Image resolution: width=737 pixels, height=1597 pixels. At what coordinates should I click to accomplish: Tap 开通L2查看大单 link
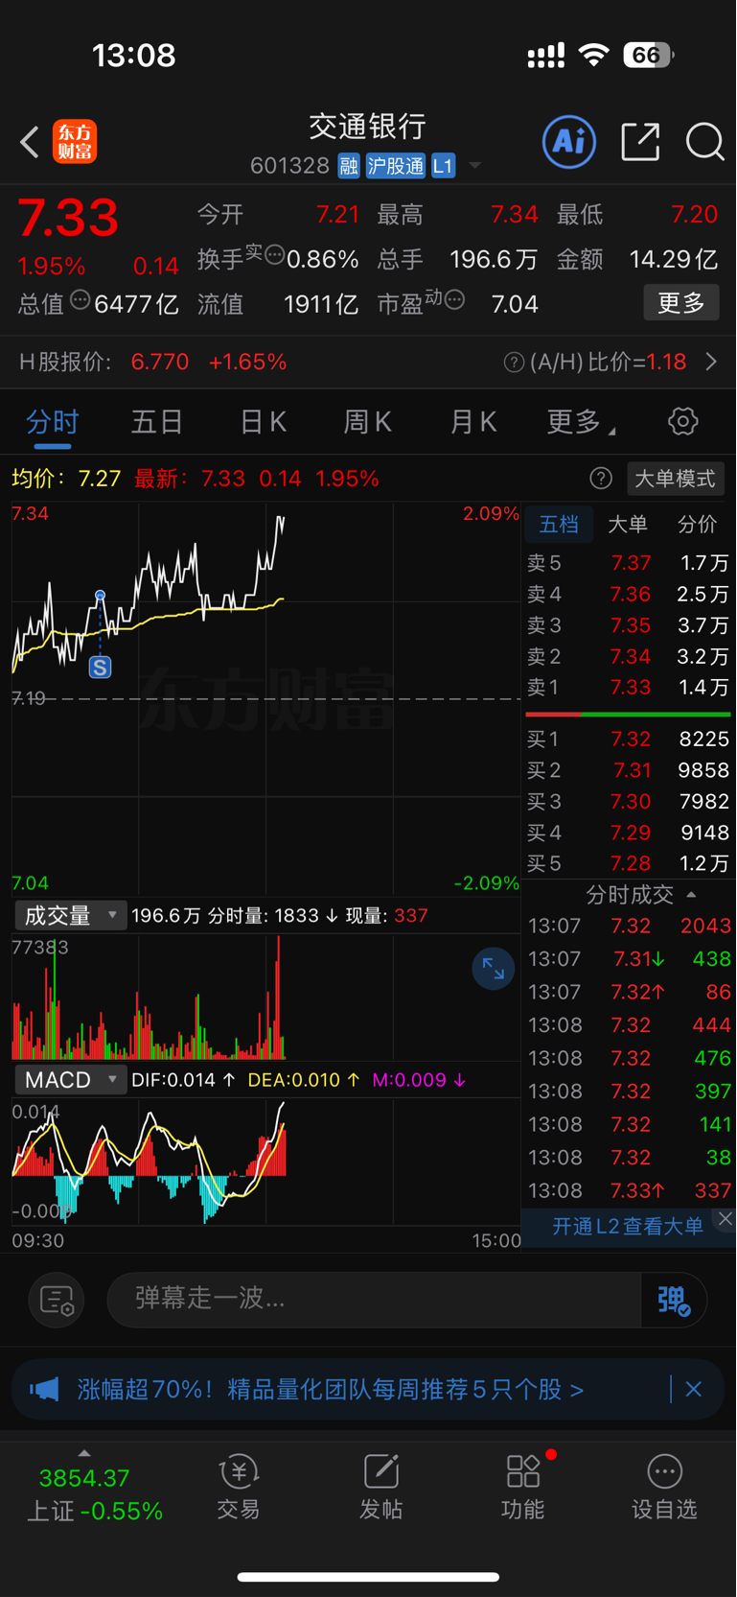click(628, 1226)
